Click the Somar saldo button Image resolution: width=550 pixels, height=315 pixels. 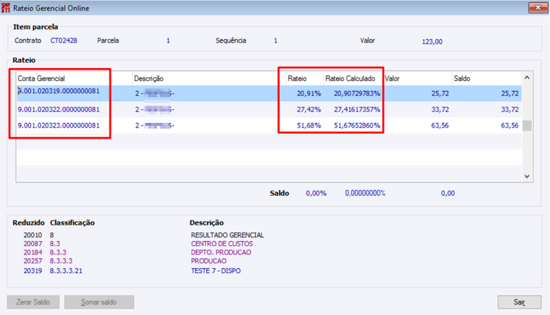coord(99,302)
